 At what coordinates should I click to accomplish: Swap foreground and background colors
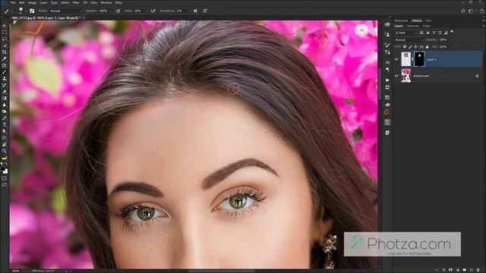(x=6, y=164)
